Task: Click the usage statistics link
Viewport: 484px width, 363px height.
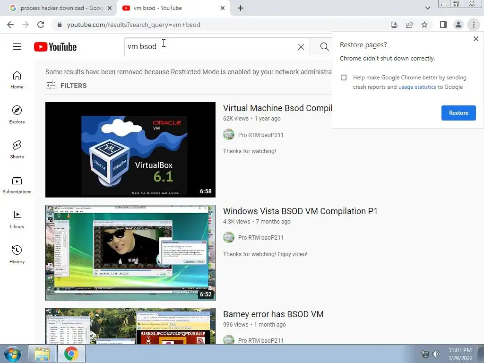Action: point(417,87)
